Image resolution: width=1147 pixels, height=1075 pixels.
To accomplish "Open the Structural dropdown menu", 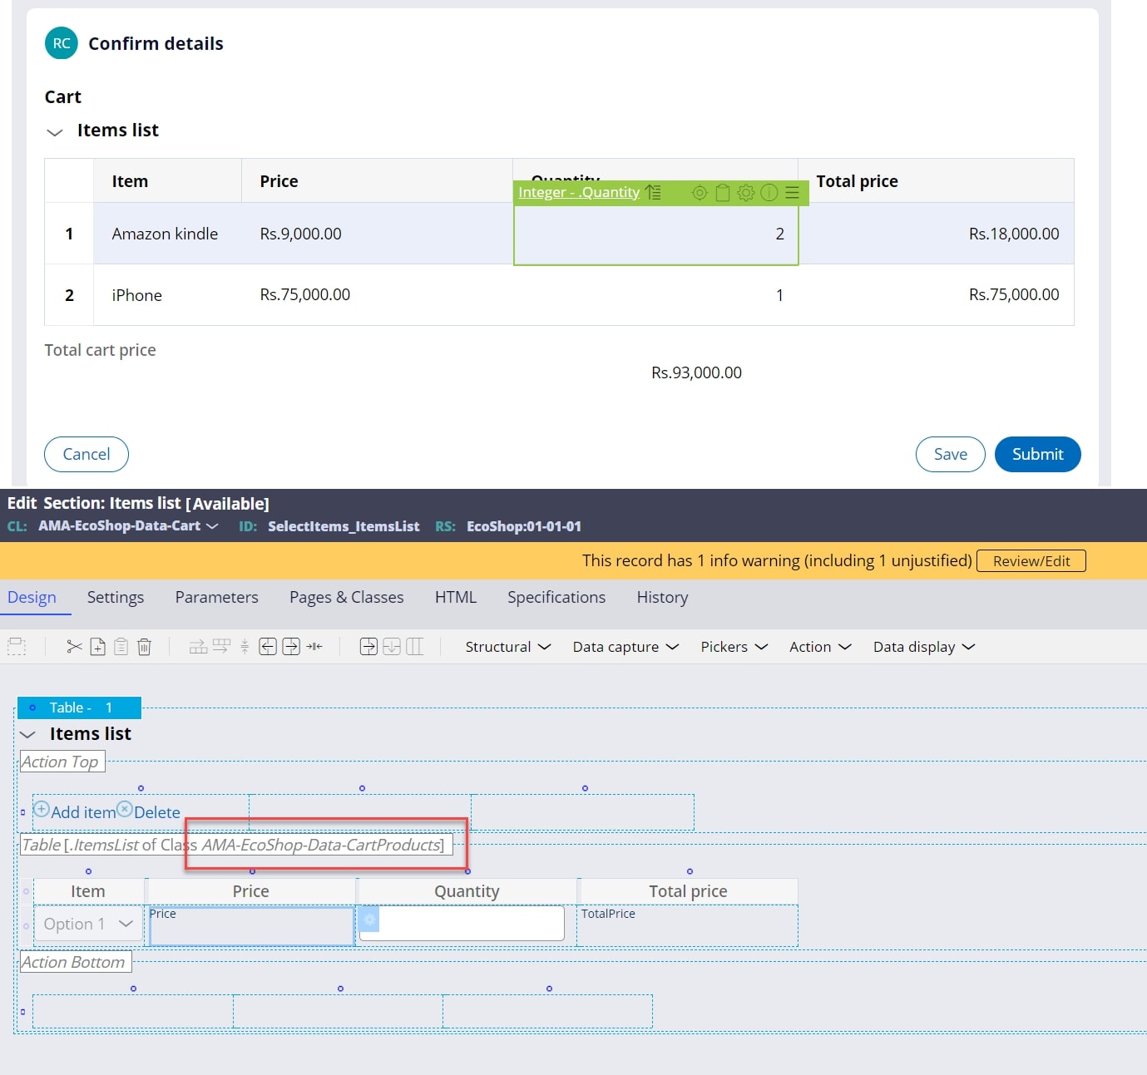I will coord(507,647).
